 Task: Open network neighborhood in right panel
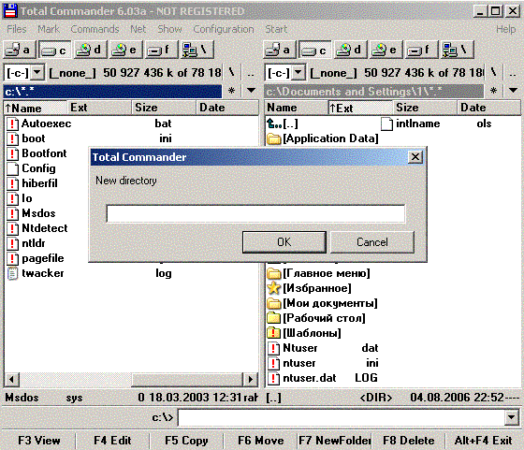[457, 51]
